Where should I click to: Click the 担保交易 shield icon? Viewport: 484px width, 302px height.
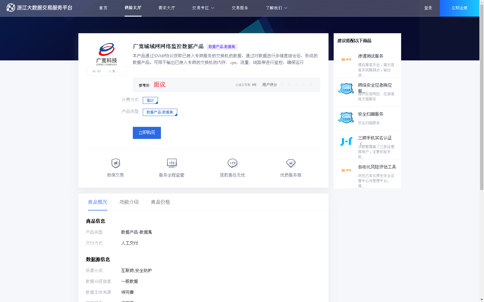click(116, 163)
